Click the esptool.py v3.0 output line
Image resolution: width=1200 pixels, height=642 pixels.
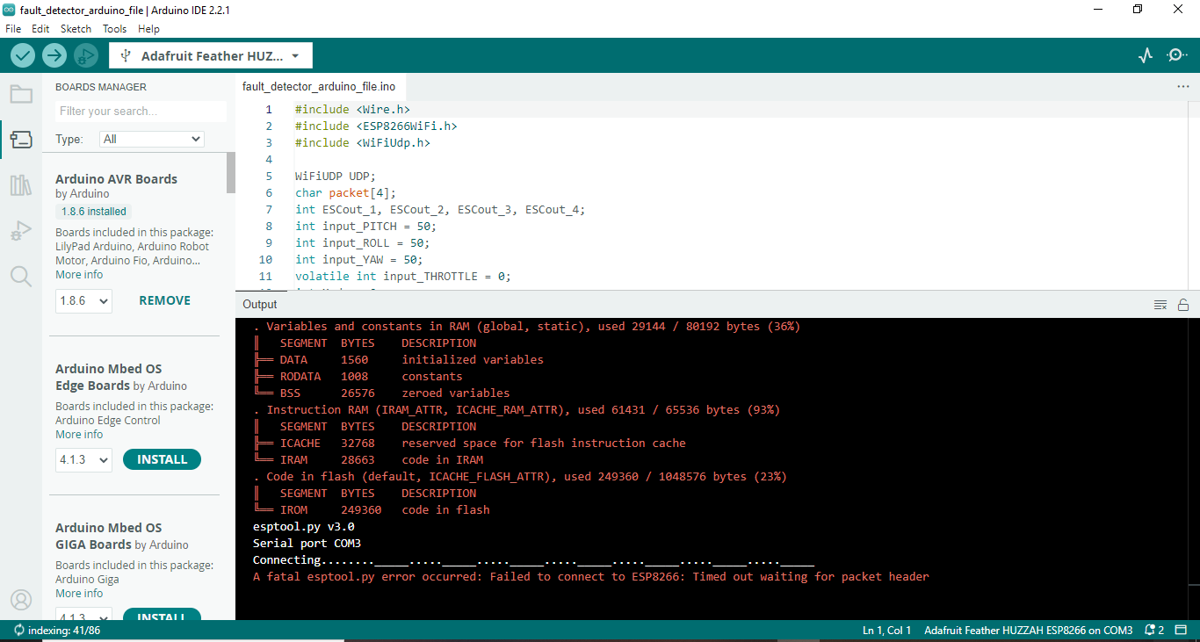point(303,527)
